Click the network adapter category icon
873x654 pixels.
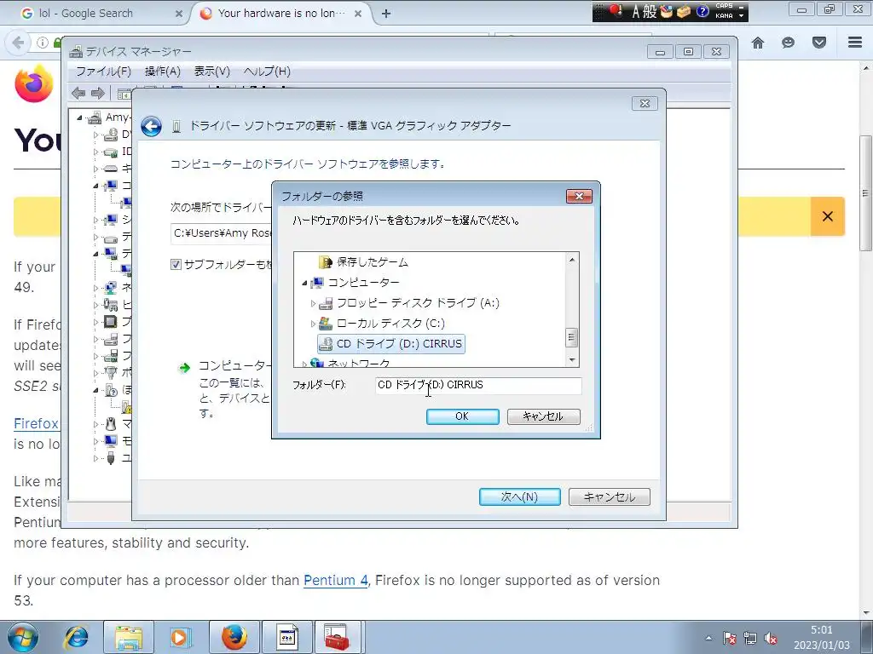(111, 288)
